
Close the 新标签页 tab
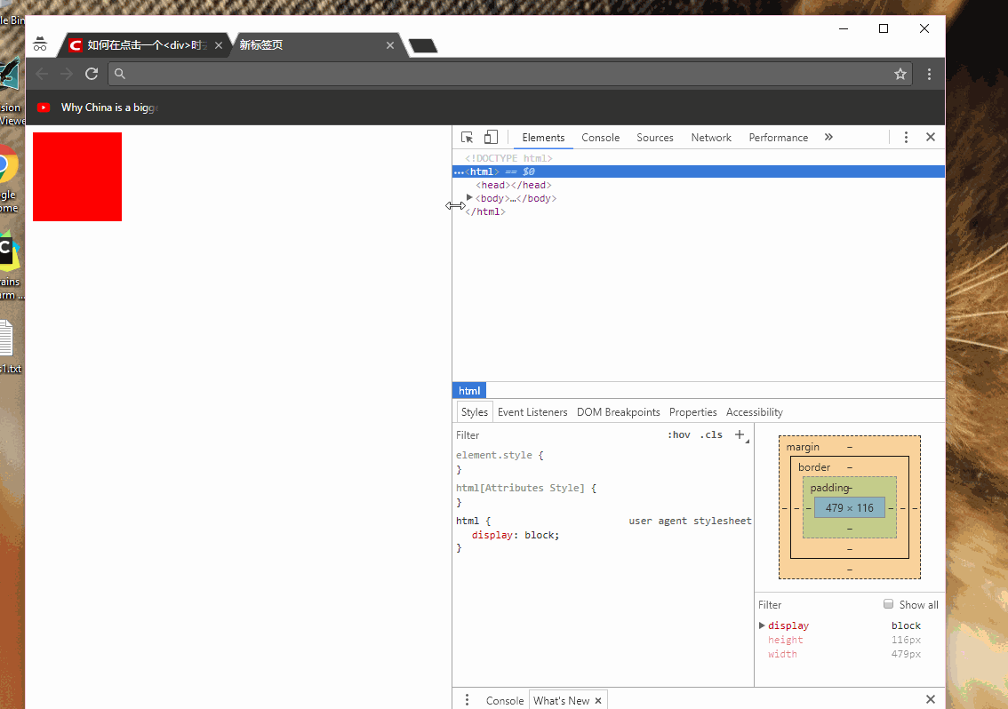390,45
